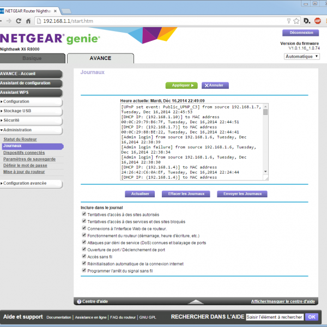Click the help panel up-arrow handle

pos(195,301)
